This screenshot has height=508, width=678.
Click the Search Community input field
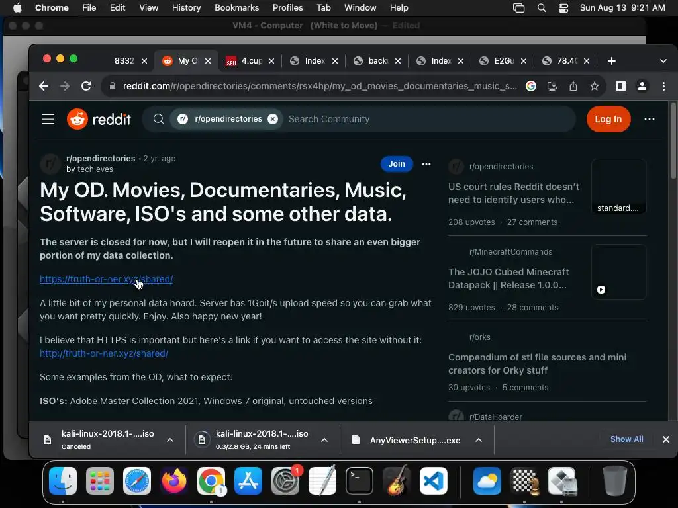[428, 119]
